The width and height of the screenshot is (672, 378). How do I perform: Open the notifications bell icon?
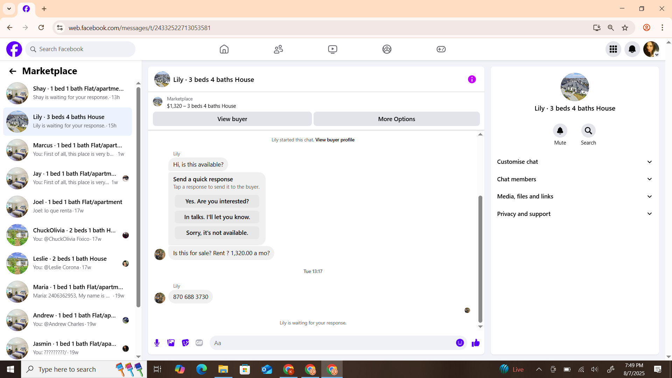(x=632, y=49)
